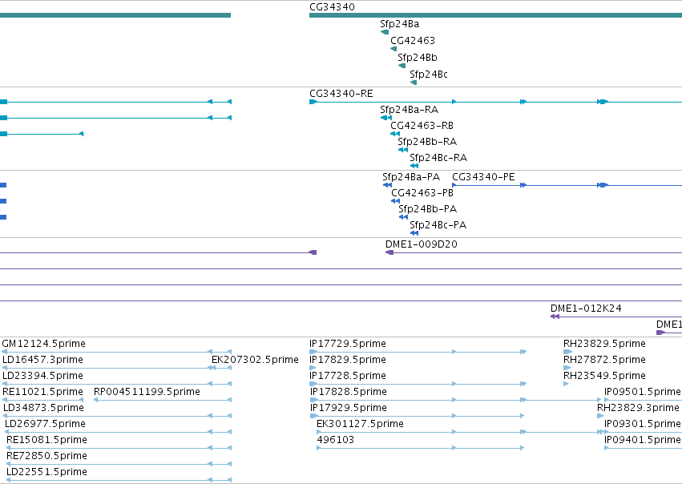682x484 pixels.
Task: Click the EK301127.5prime EST label
Action: (x=360, y=424)
